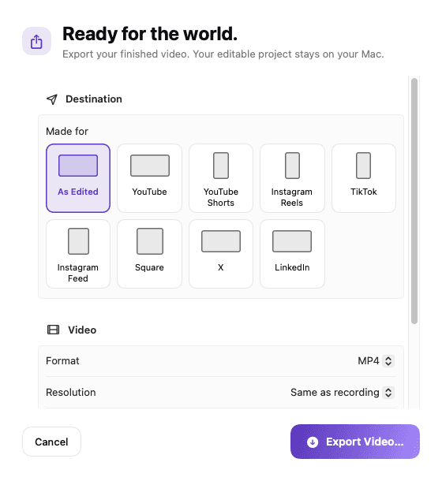442x481 pixels.
Task: Open the Resolution dropdown
Action: (343, 393)
